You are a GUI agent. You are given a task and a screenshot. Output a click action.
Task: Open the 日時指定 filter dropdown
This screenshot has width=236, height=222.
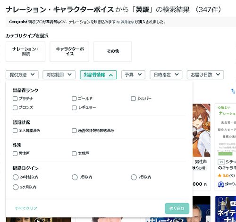[166, 74]
